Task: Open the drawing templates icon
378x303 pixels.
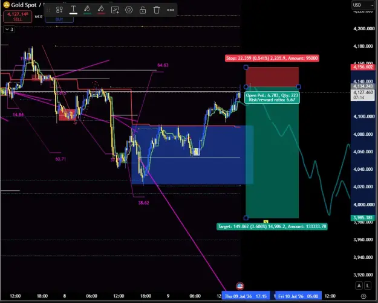Action: [59, 10]
